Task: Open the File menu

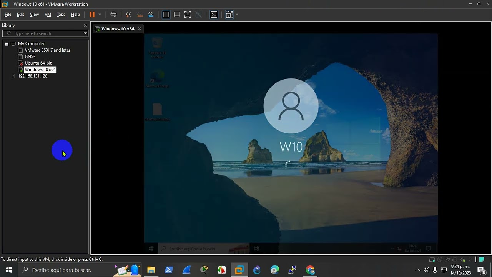Action: pyautogui.click(x=8, y=15)
